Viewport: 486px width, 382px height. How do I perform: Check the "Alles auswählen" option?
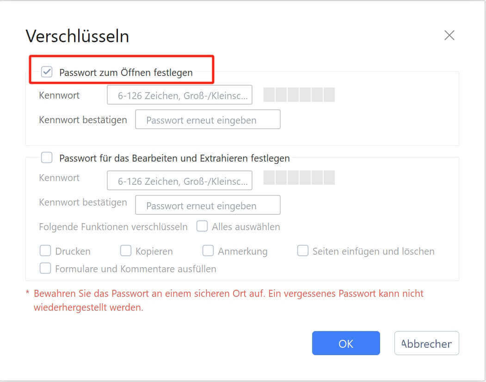click(x=202, y=226)
